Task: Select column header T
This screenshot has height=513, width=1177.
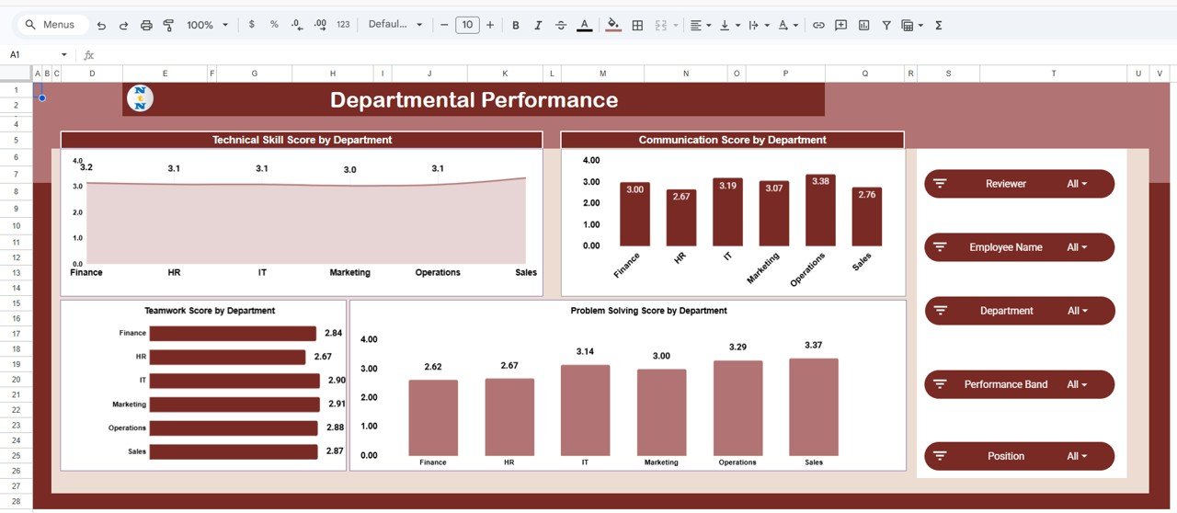Action: (x=1054, y=73)
